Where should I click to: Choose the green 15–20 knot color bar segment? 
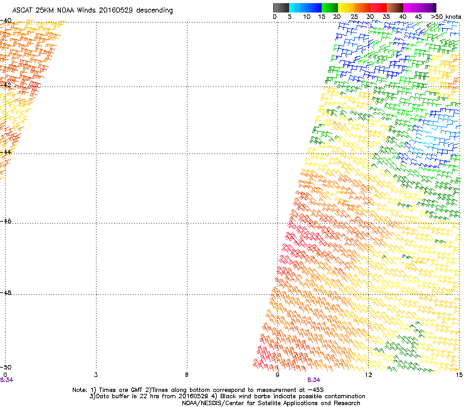[330, 8]
